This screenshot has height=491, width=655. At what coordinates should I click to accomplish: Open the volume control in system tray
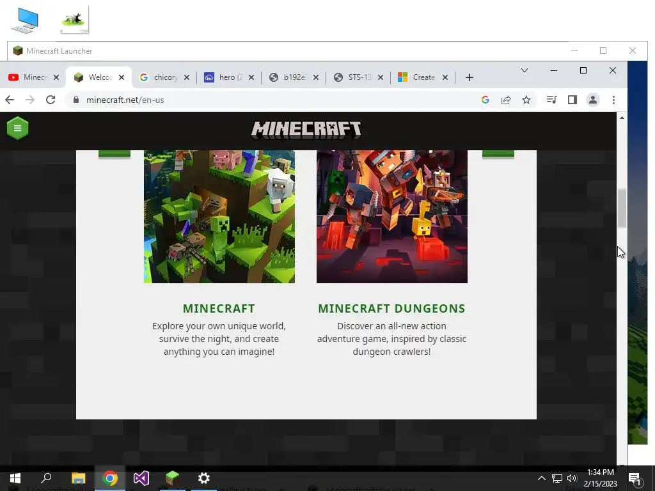(x=572, y=478)
